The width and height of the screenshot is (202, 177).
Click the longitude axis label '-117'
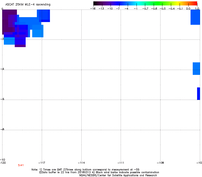coord(42,163)
